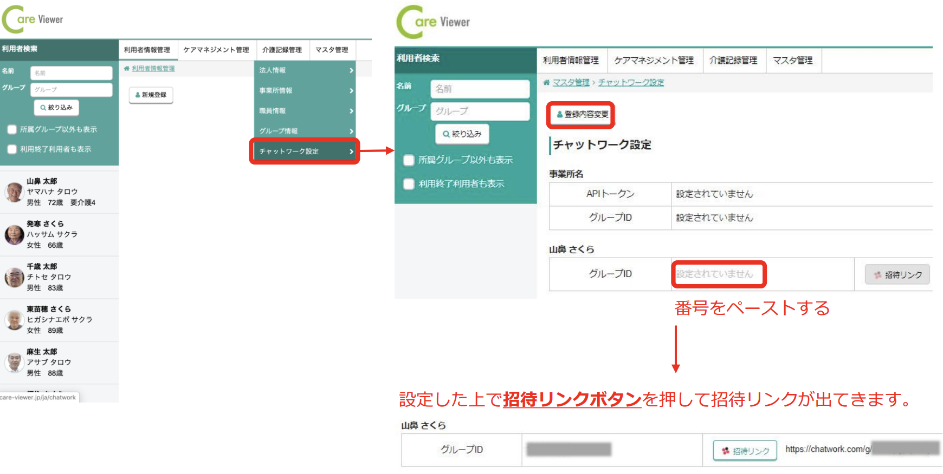Click the Care Viewer logo on the user-info management screen
Viewport: 943px width, 474px height.
(33, 19)
